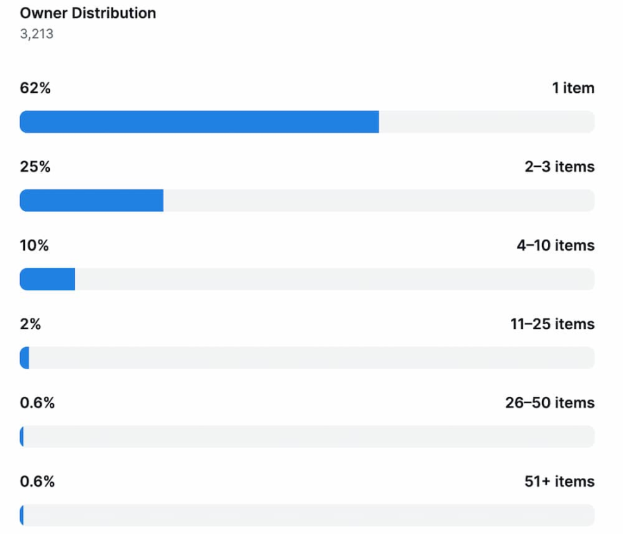Click the 51+ items progress bar
This screenshot has height=534, width=623.
point(307,515)
